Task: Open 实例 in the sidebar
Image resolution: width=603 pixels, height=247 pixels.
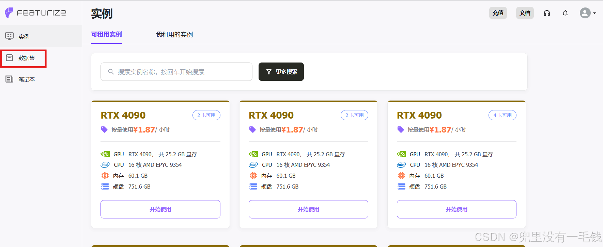Action: (41, 36)
